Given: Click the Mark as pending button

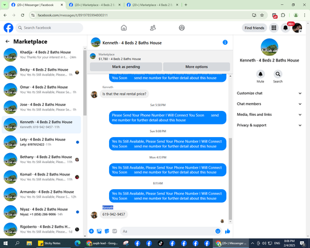Looking at the screenshot, I should pyautogui.click(x=126, y=67).
